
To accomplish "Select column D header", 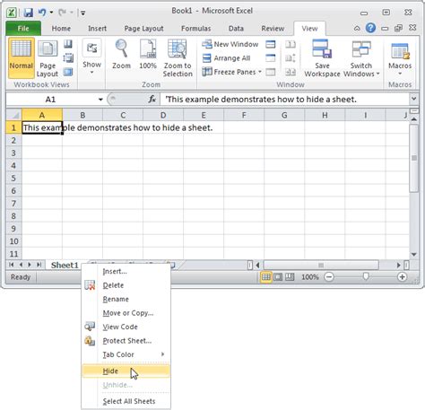I will (x=163, y=115).
